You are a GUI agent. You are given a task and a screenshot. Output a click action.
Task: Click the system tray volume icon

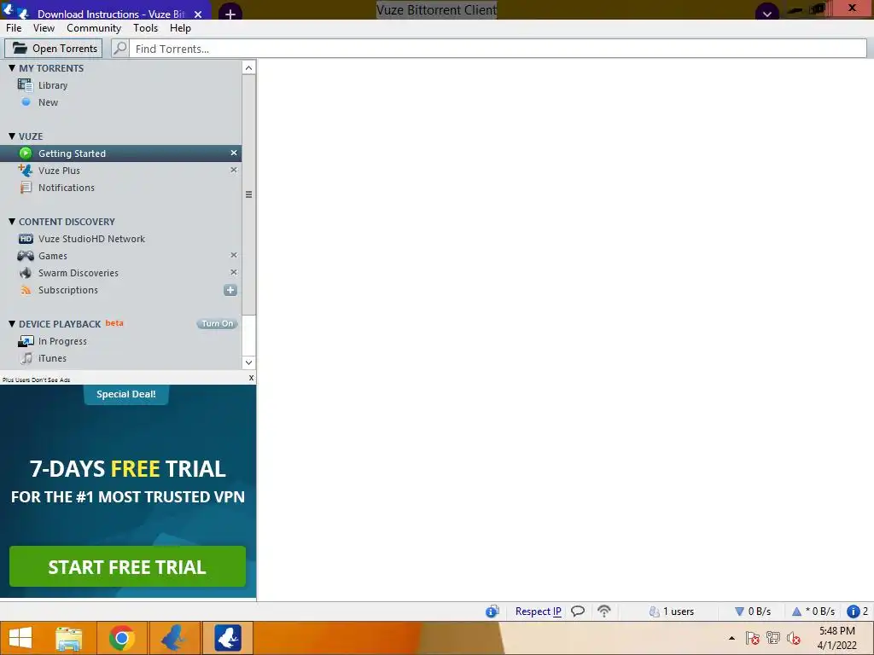pos(793,638)
